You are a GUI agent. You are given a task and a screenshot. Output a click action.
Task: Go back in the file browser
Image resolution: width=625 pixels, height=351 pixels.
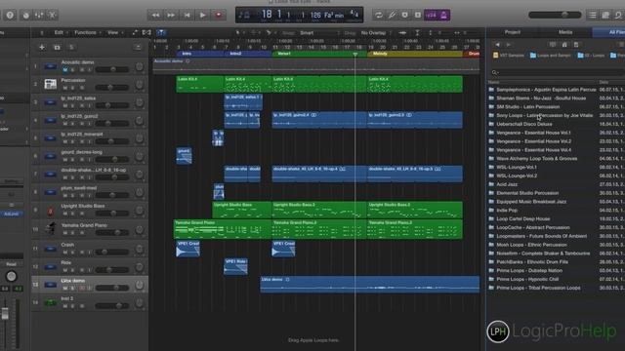[x=497, y=45]
